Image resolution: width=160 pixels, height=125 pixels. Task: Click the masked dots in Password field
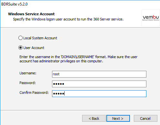[x=59, y=84]
